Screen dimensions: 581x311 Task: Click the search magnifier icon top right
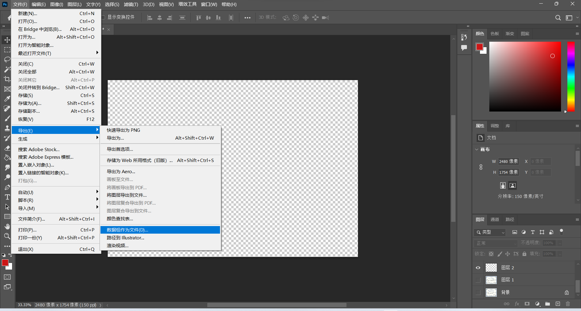[x=558, y=18]
